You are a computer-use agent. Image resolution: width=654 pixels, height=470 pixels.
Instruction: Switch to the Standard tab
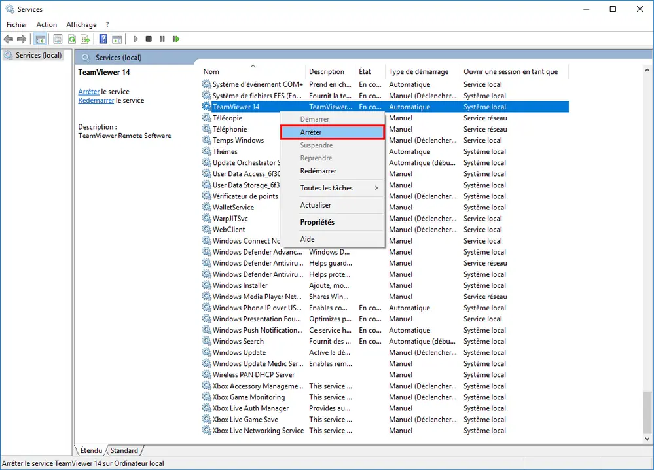[x=124, y=450]
